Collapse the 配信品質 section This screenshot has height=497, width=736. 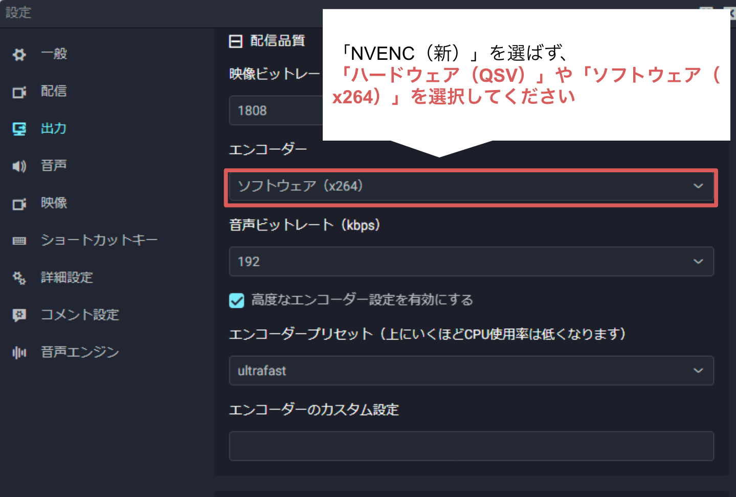[x=235, y=41]
